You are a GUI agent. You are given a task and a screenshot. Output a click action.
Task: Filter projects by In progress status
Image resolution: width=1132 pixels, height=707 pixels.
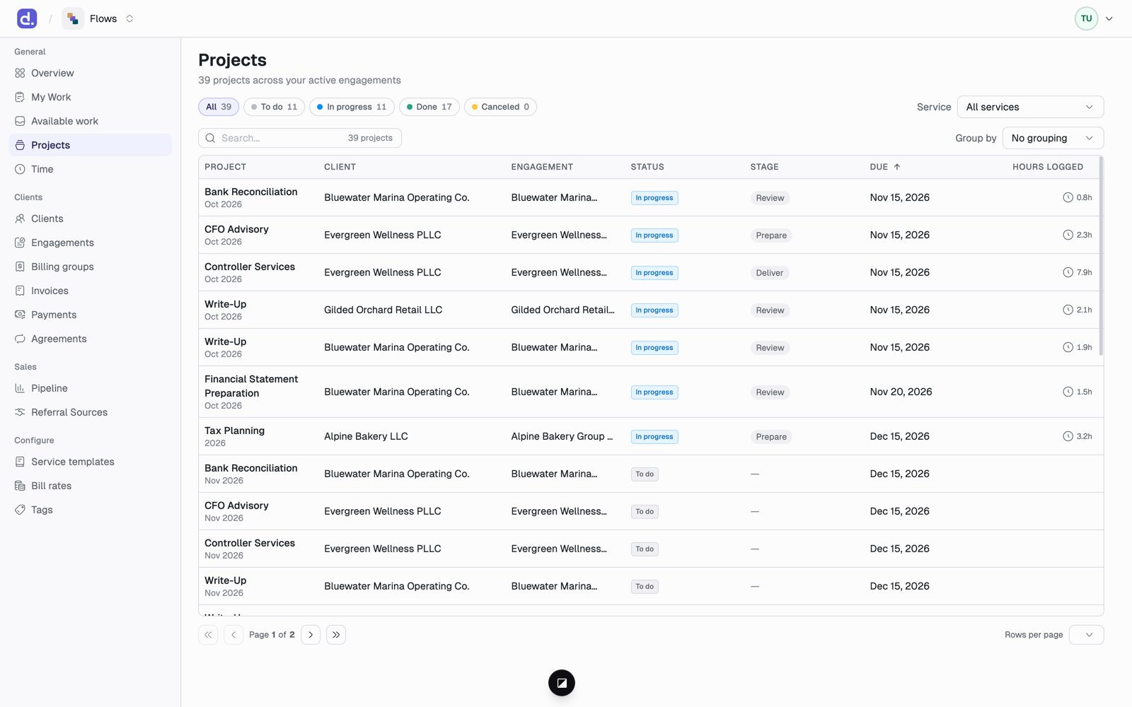pyautogui.click(x=352, y=107)
